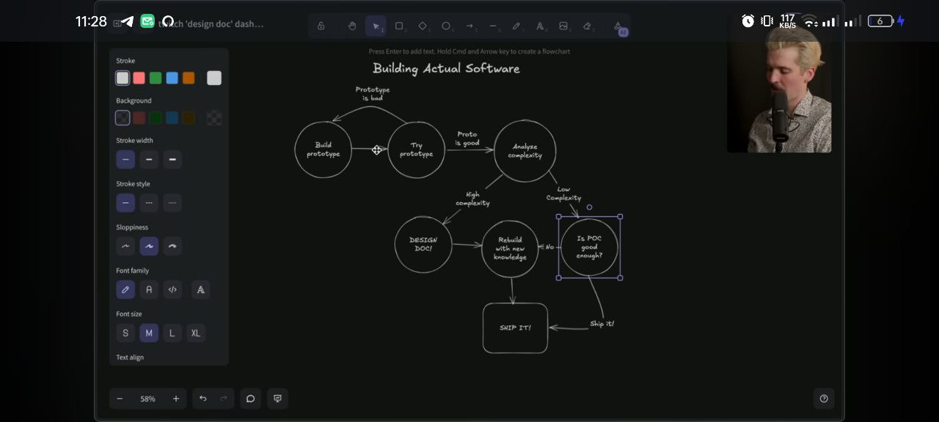Select the Rectangle shape tool
Image resolution: width=939 pixels, height=422 pixels.
399,26
